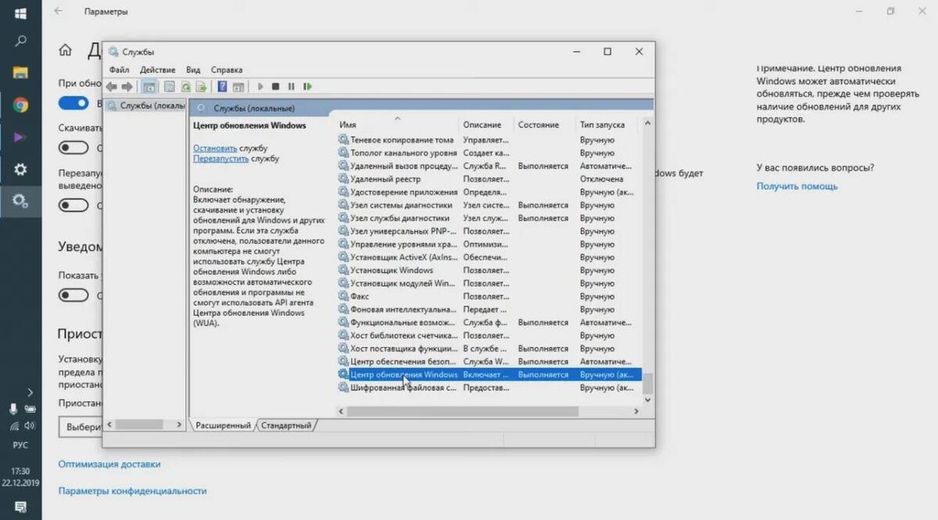Click the action pane toolbar icon after Help
Screen dimensions: 938x520
238,87
